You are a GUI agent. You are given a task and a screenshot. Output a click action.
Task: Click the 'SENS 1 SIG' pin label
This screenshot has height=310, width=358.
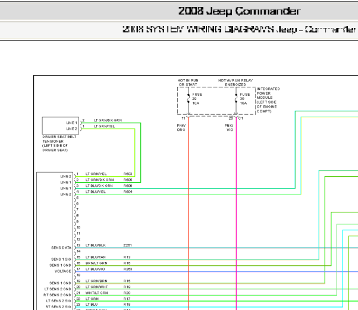coord(61,259)
